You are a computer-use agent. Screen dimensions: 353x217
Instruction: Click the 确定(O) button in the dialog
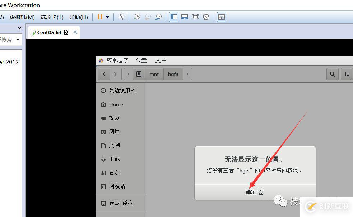point(255,192)
